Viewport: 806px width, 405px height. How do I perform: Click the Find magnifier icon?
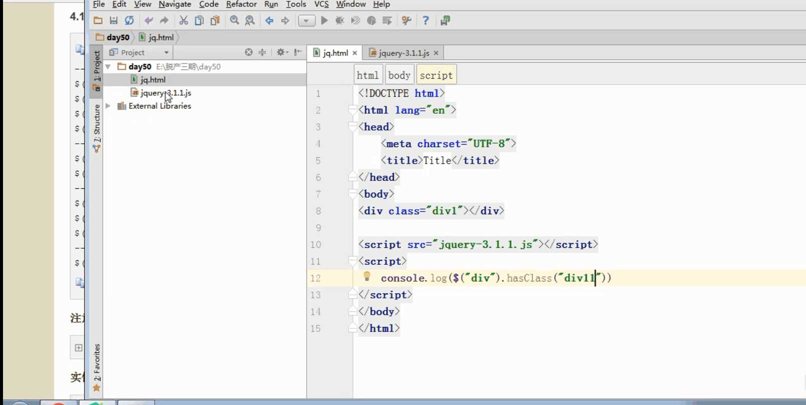point(234,21)
